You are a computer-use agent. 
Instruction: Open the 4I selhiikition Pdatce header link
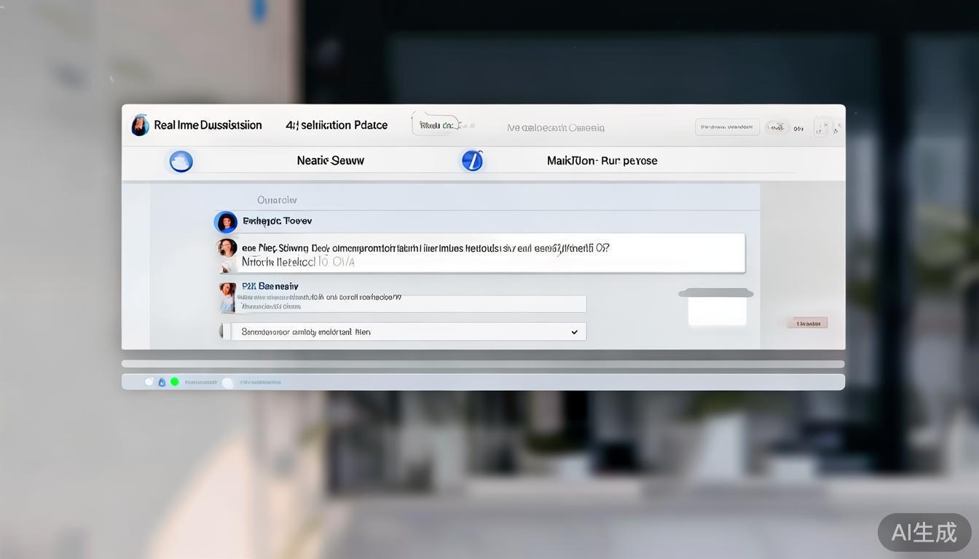point(337,125)
